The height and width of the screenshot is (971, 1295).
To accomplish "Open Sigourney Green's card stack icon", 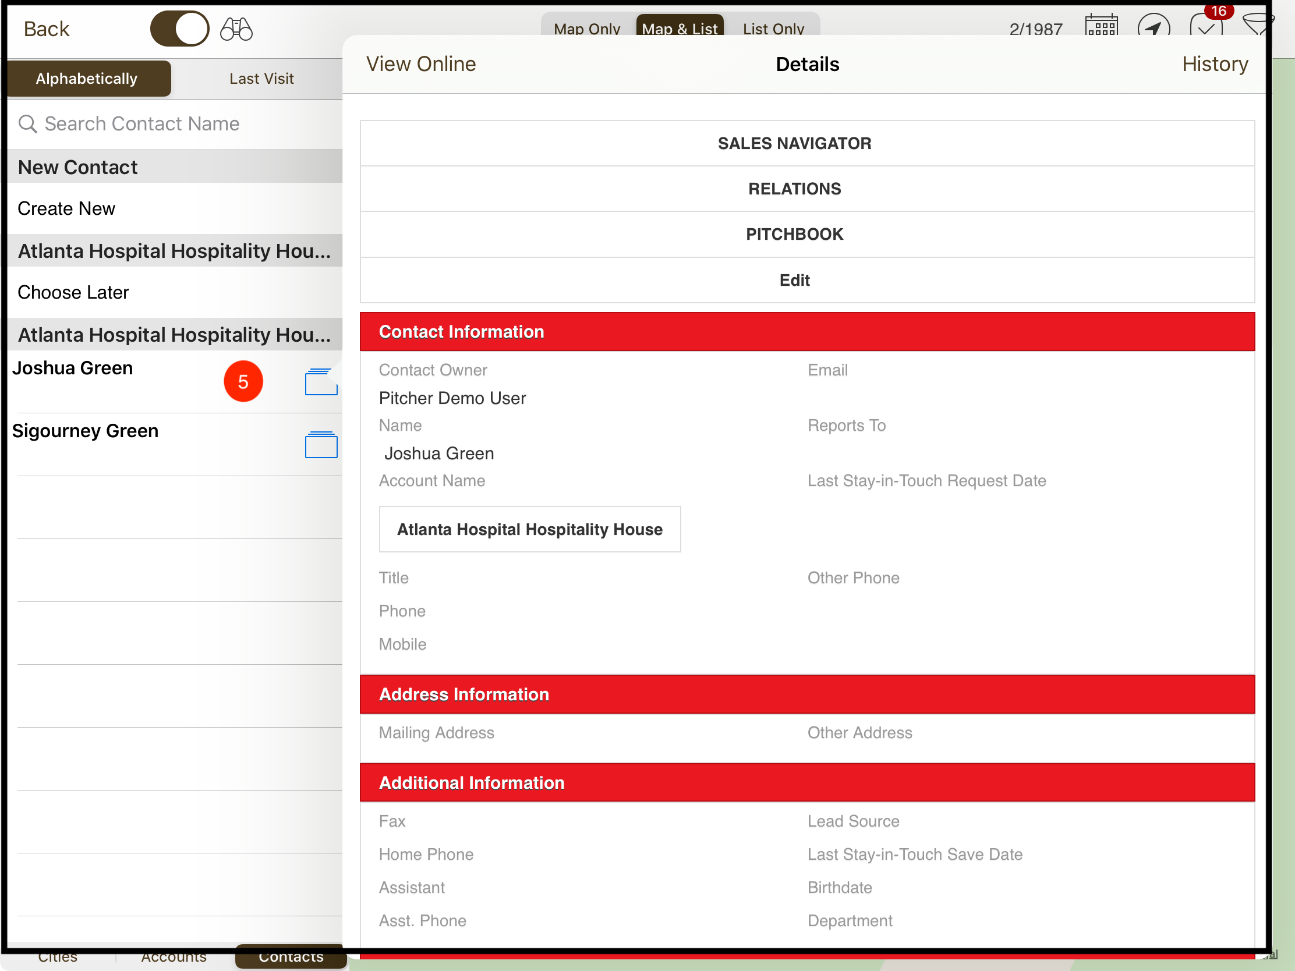I will [321, 445].
